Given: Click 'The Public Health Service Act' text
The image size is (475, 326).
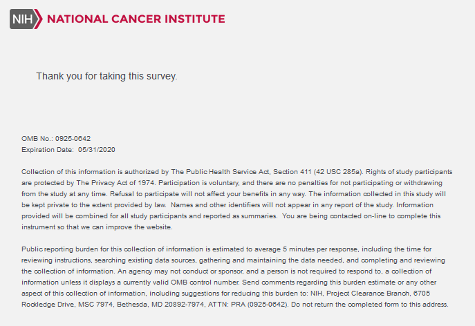Looking at the screenshot, I should pos(220,172).
